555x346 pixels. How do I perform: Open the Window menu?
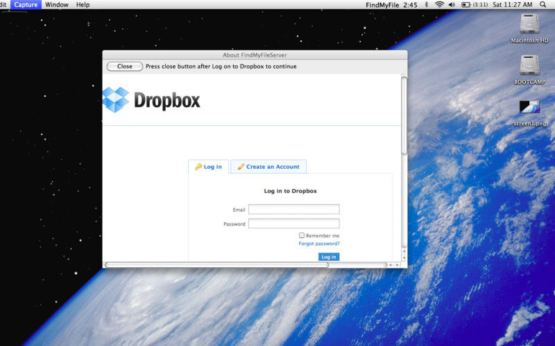(x=57, y=5)
